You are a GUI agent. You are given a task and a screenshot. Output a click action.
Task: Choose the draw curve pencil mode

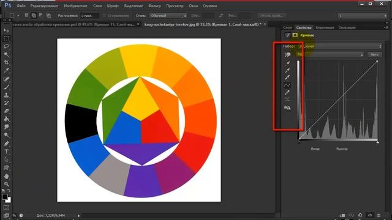(x=287, y=93)
